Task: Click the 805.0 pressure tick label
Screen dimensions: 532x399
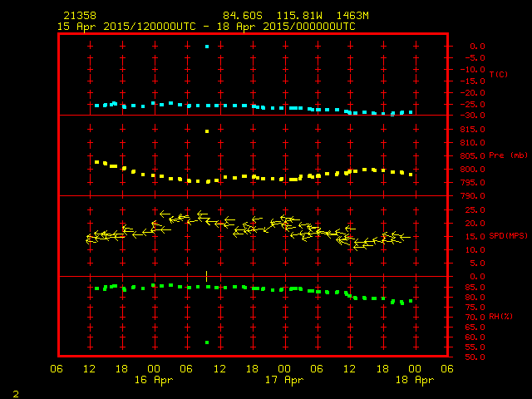Action: click(472, 156)
